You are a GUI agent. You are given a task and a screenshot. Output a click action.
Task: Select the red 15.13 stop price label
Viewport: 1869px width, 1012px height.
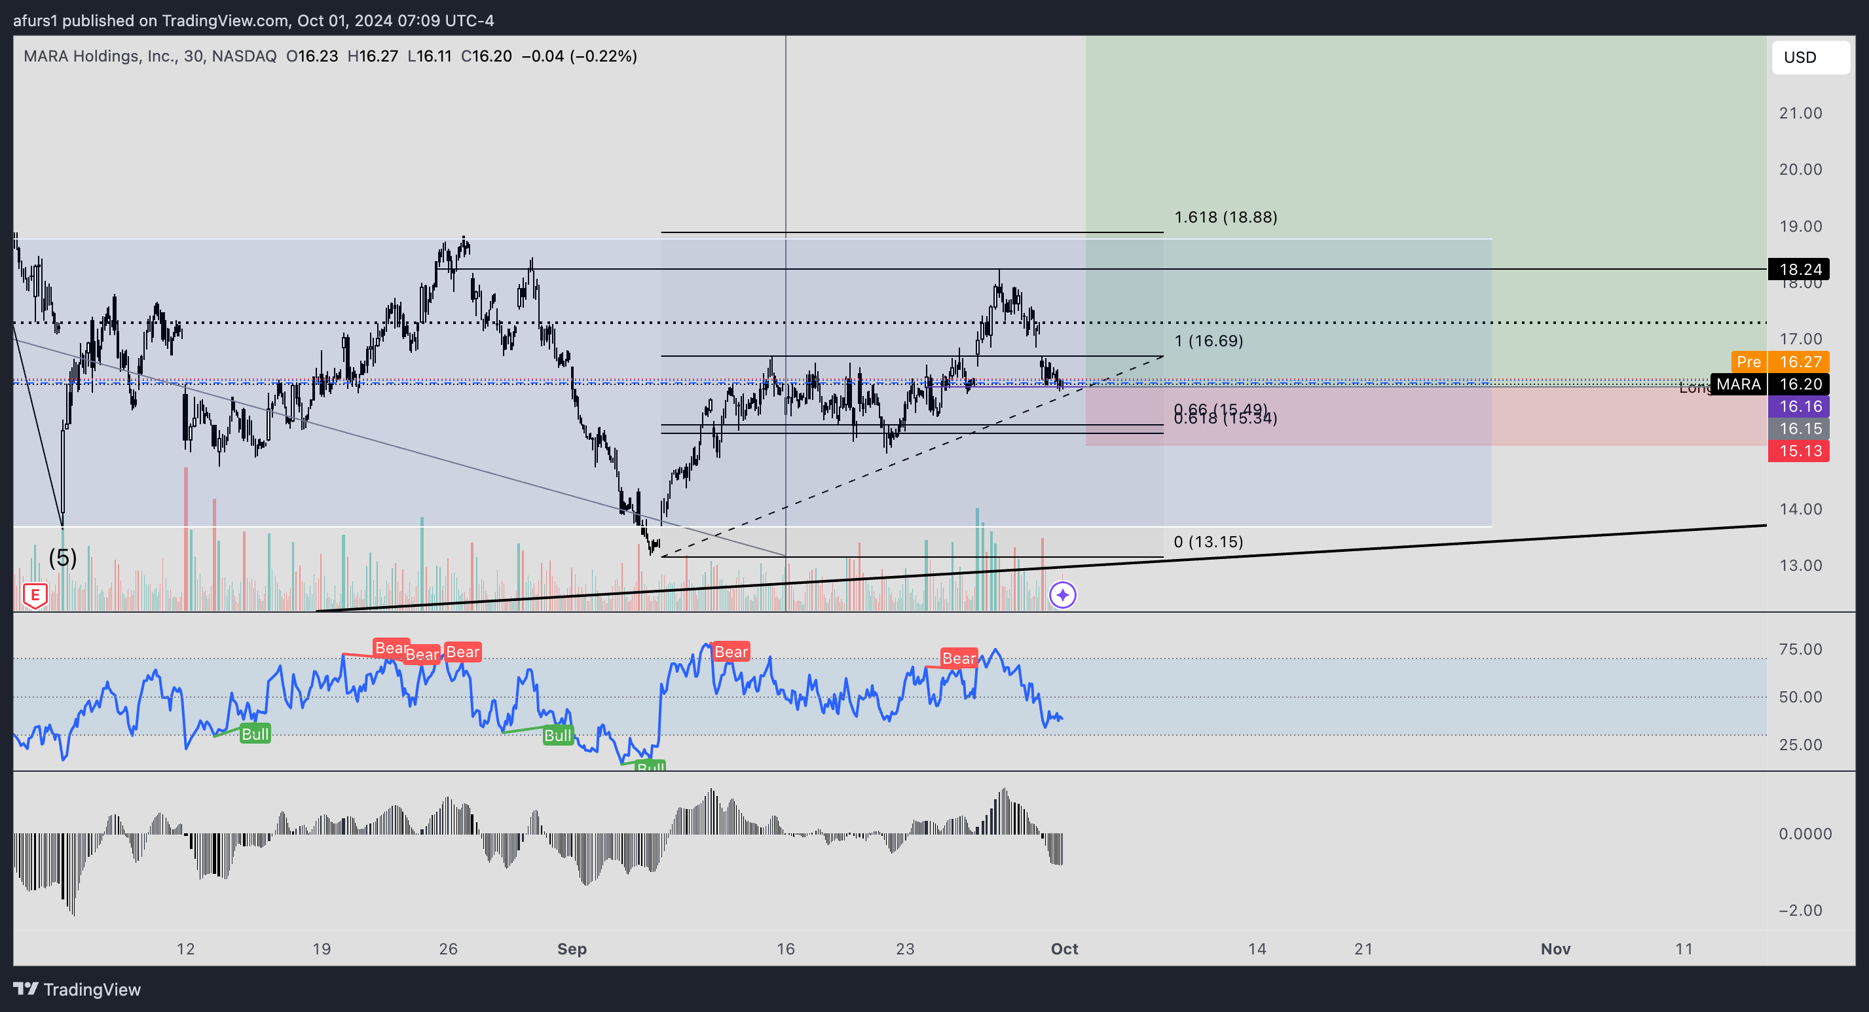pyautogui.click(x=1799, y=451)
